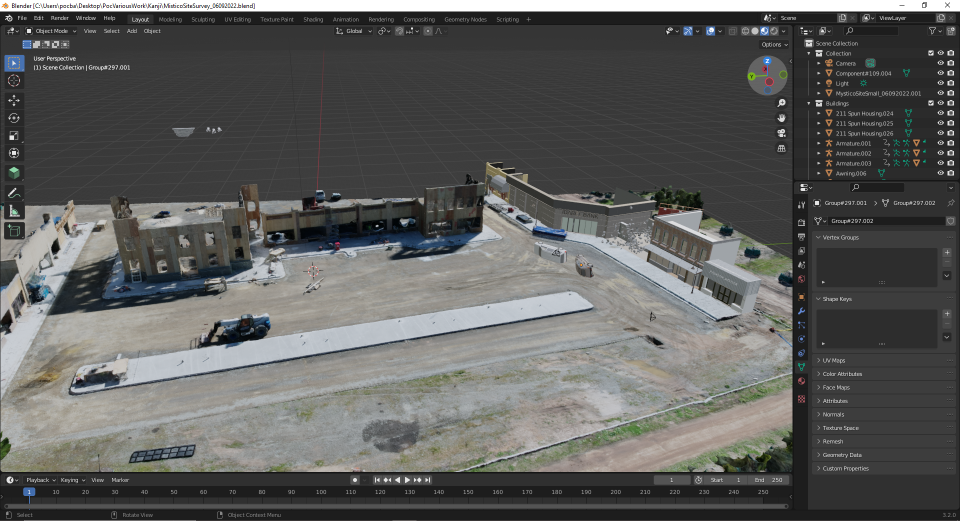
Task: Open Global transform orientation dropdown
Action: coord(354,31)
